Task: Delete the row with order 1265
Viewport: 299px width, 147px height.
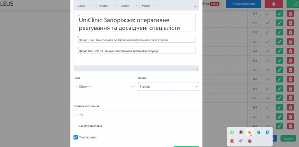Action: point(290,89)
